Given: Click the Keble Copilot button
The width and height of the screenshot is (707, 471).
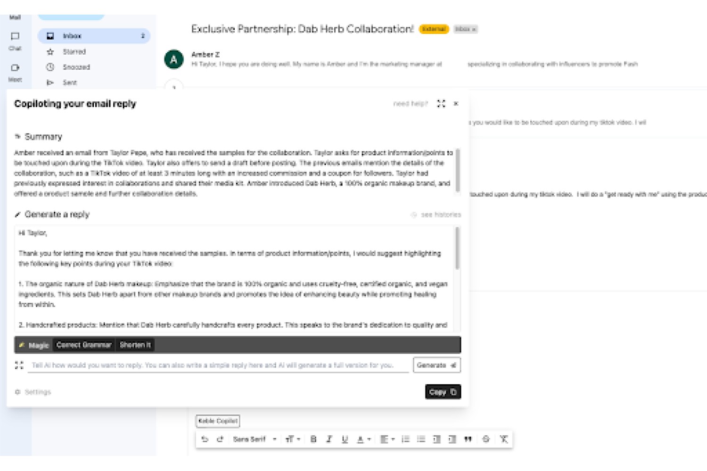Looking at the screenshot, I should pos(218,421).
